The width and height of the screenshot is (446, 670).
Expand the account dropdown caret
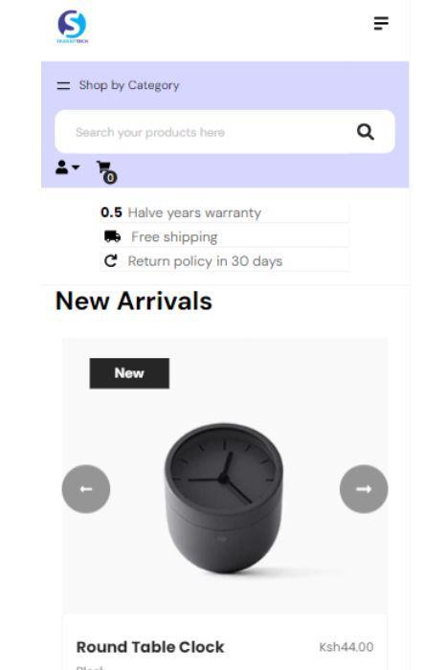coord(76,167)
